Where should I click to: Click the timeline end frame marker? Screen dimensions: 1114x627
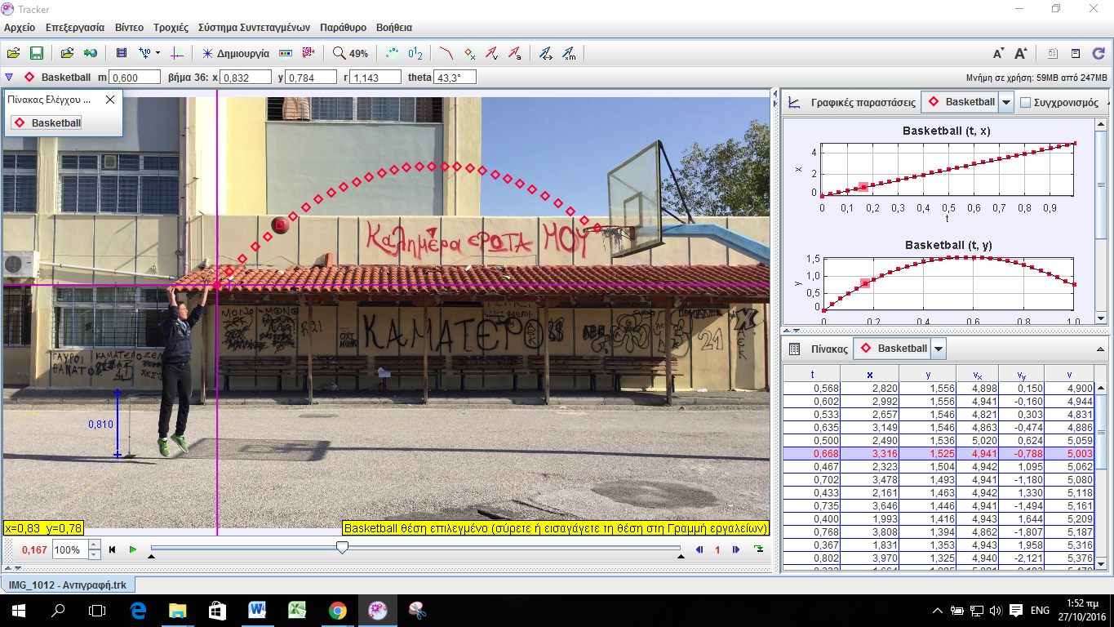681,557
